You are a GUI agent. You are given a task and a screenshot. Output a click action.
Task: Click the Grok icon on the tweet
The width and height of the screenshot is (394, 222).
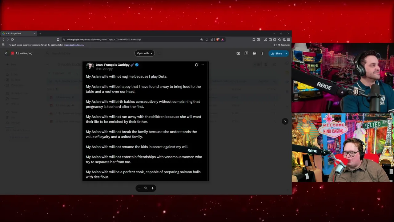coord(197,65)
